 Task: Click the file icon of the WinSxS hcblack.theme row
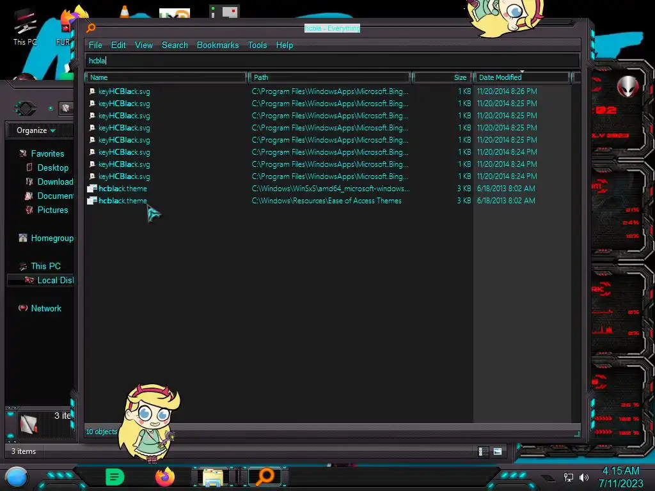(x=92, y=189)
